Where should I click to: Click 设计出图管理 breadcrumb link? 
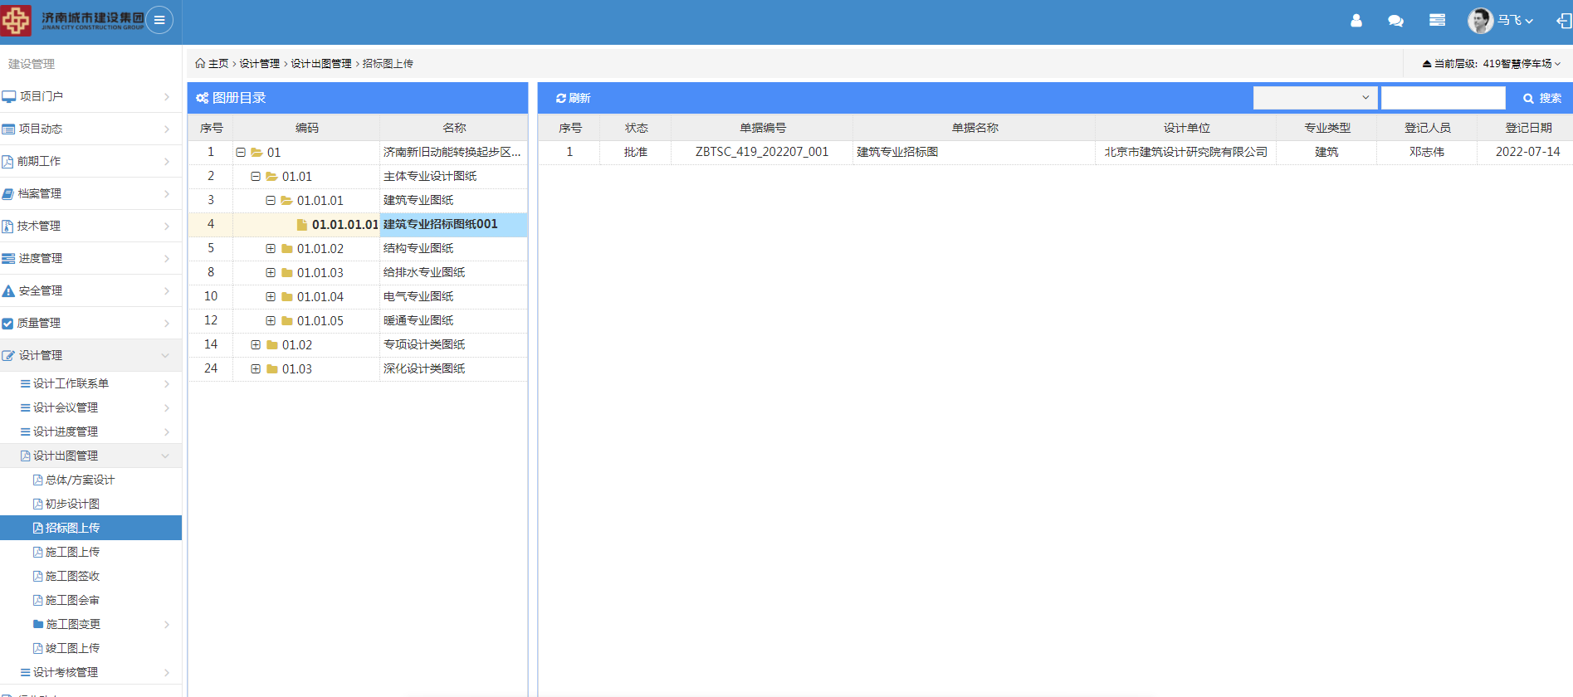pyautogui.click(x=320, y=63)
